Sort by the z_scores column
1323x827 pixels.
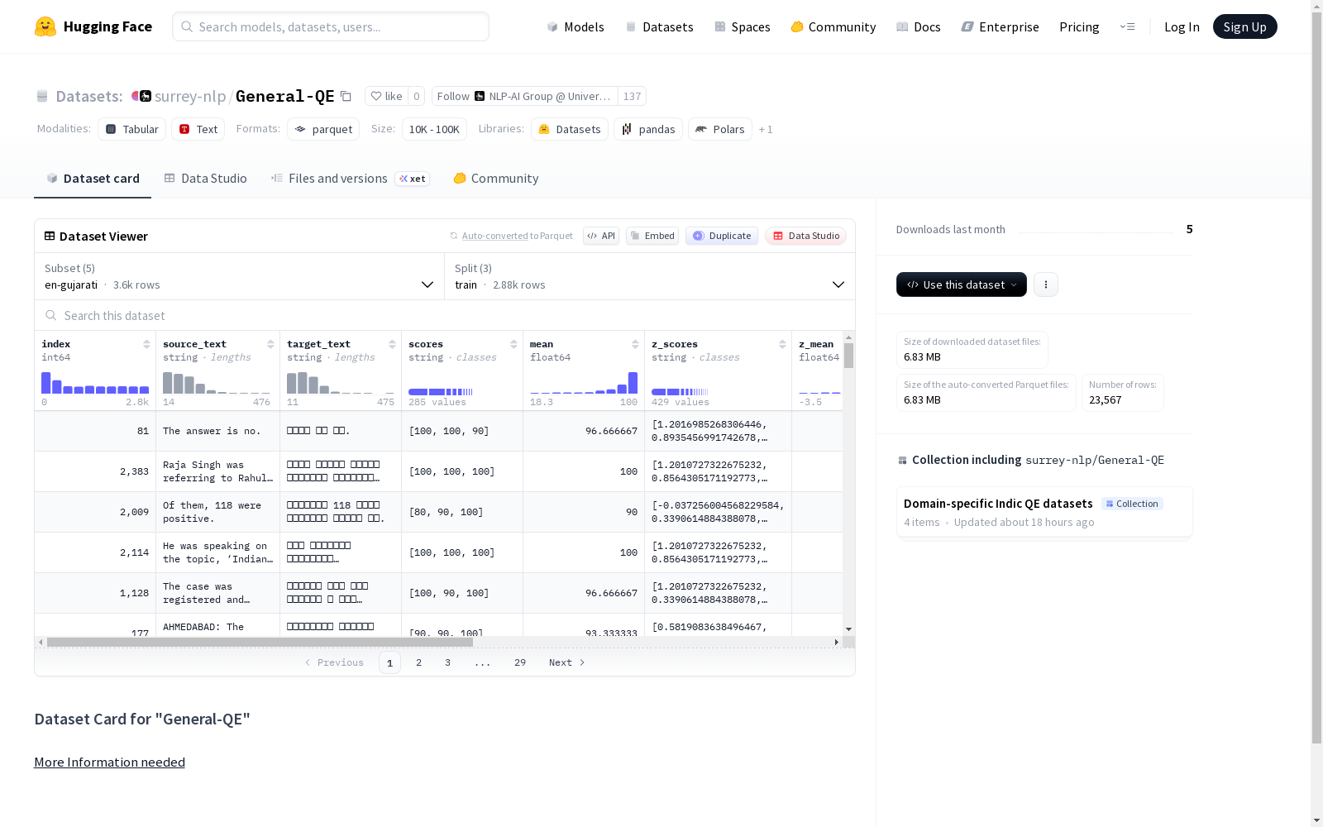[x=782, y=344]
